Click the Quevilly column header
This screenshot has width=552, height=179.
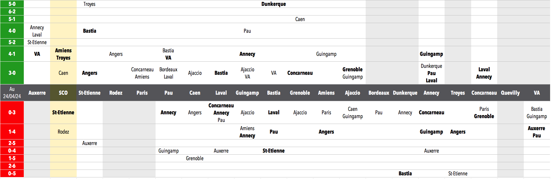(510, 93)
